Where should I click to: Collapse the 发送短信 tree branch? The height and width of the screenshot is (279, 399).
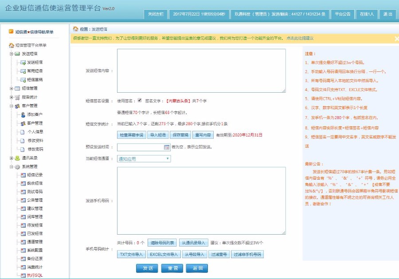[11, 54]
